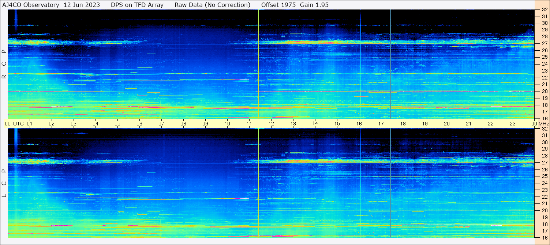The image size is (550, 245).
Task: Click the 32 MHz label on RCP scale
Action: tap(544, 10)
